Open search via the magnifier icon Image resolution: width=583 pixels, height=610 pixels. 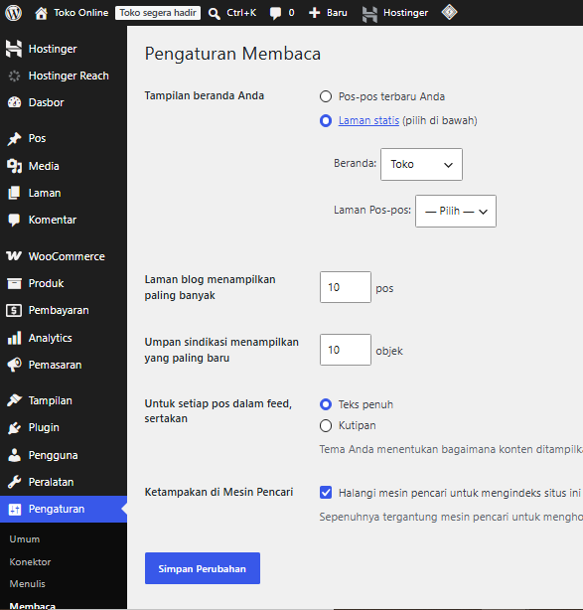coord(214,13)
